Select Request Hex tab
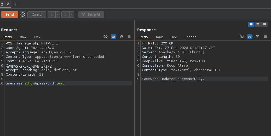This screenshot has width=271, height=136. pos(37,37)
